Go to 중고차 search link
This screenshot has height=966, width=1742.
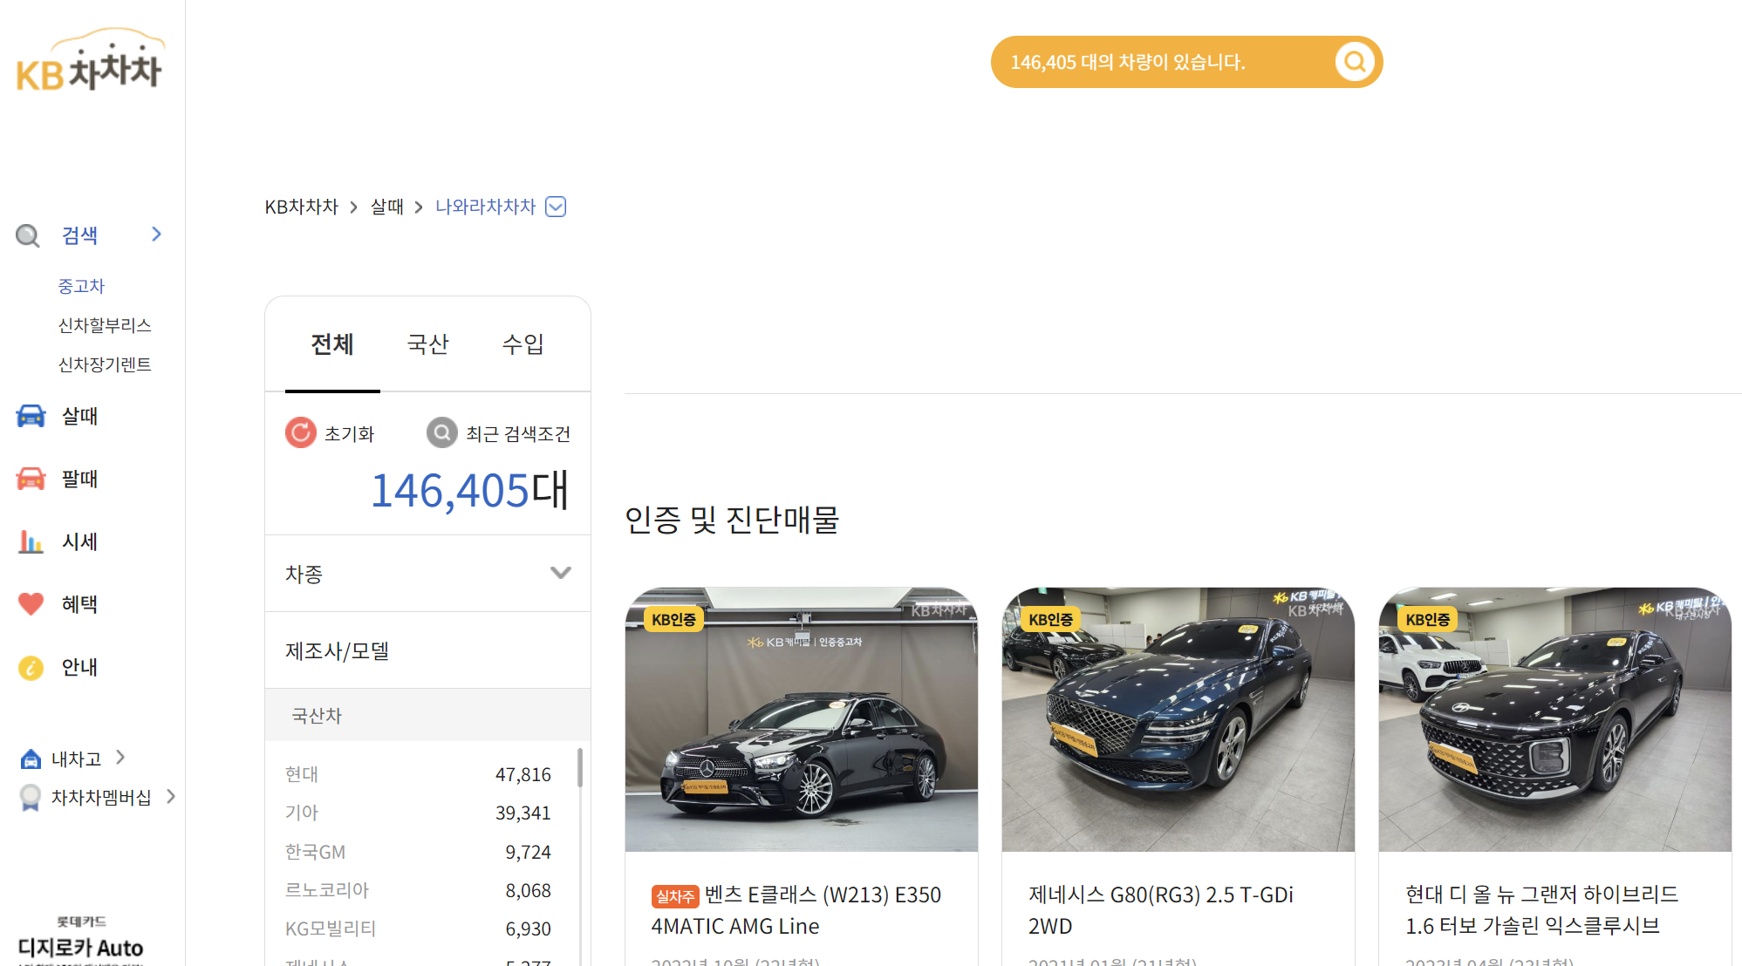click(x=81, y=286)
